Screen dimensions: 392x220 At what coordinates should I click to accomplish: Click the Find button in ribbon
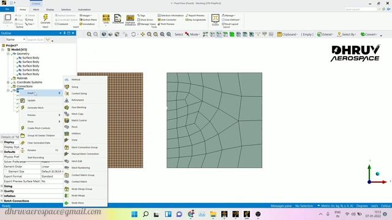point(29,20)
